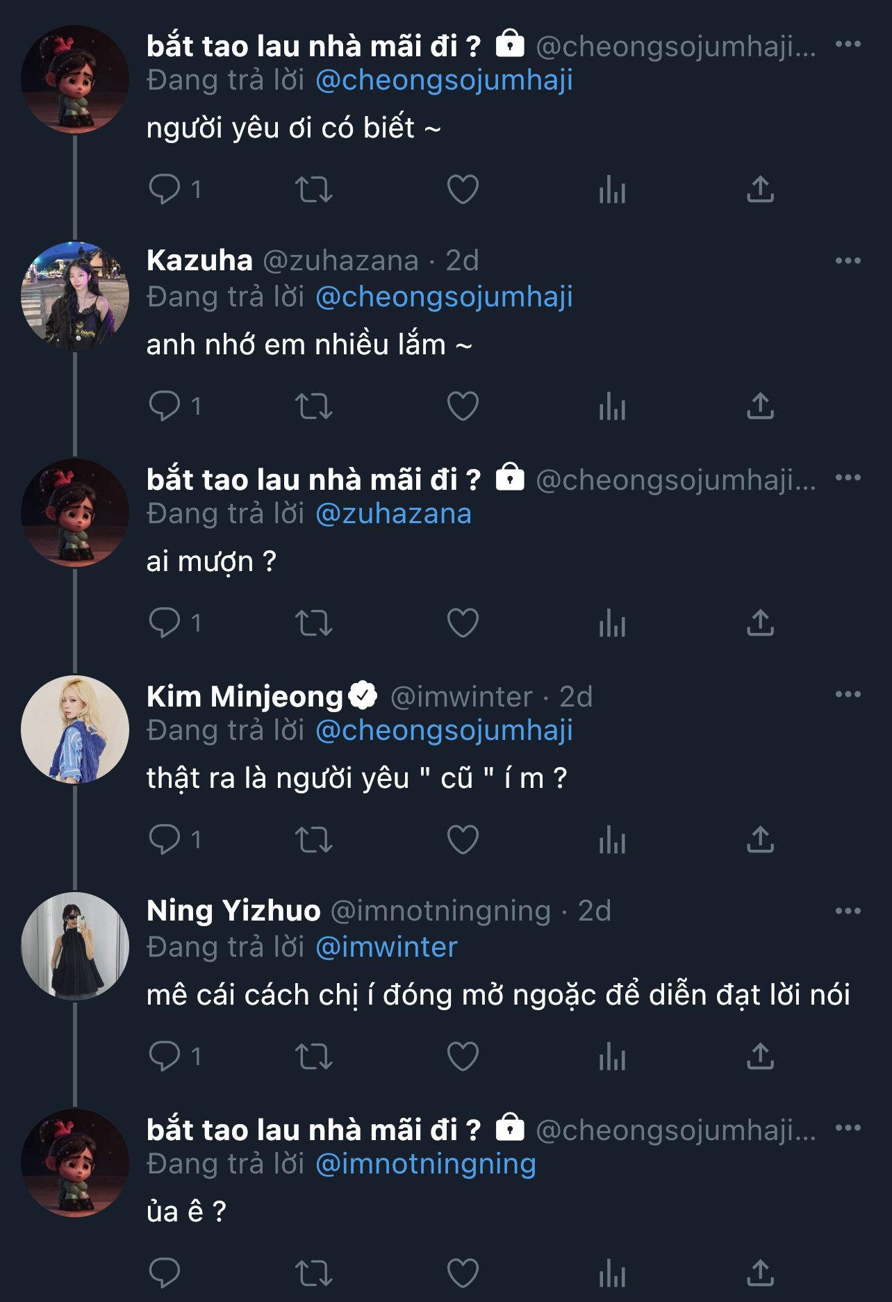Viewport: 892px width, 1302px height.
Task: Reply to the "ủa ê ?" tweet
Action: pyautogui.click(x=165, y=1274)
